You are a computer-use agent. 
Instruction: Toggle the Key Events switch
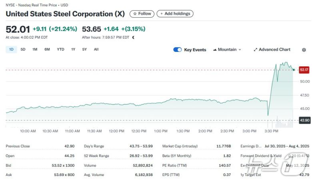177,49
